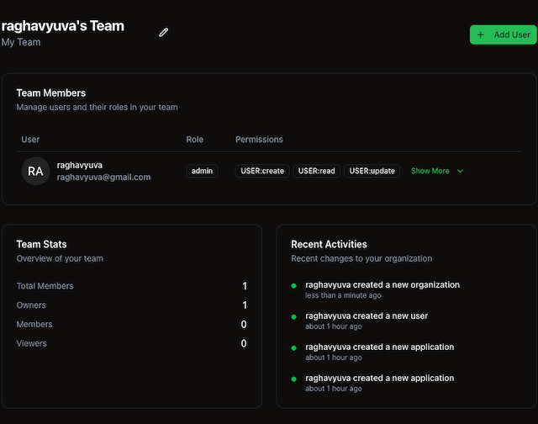Click the Owners stat label

click(31, 305)
